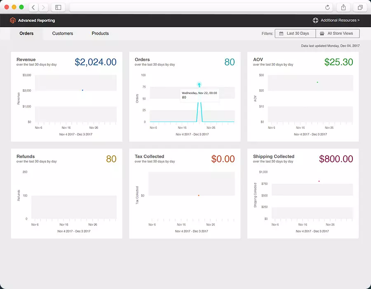This screenshot has height=289, width=371.
Task: Click the Refunds card title
Action: (26, 156)
